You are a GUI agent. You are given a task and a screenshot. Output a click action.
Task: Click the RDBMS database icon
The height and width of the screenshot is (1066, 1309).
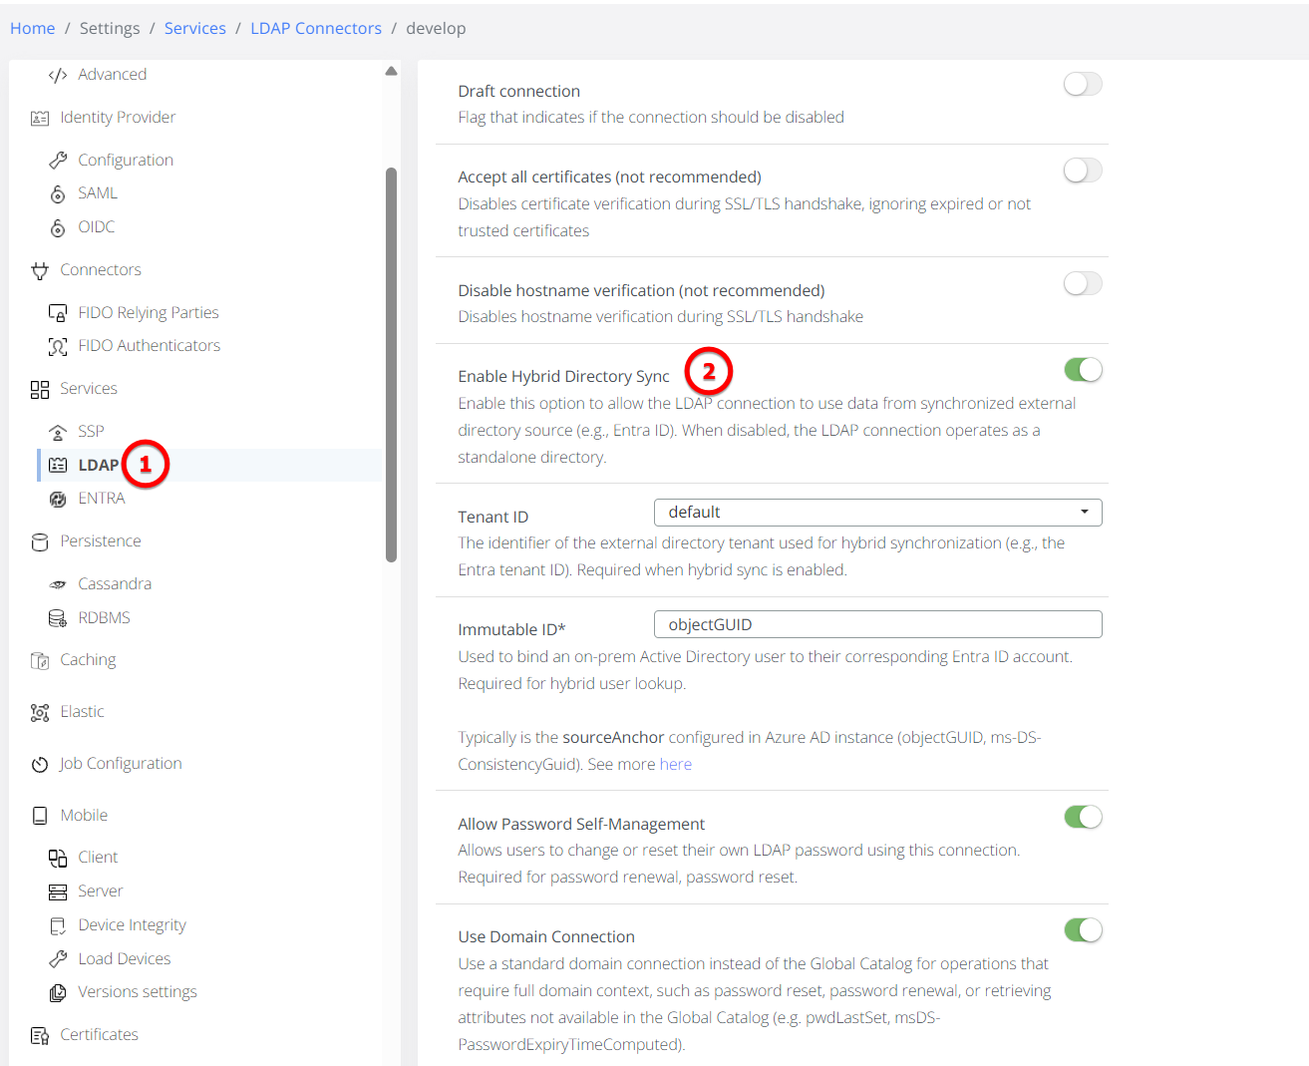58,618
